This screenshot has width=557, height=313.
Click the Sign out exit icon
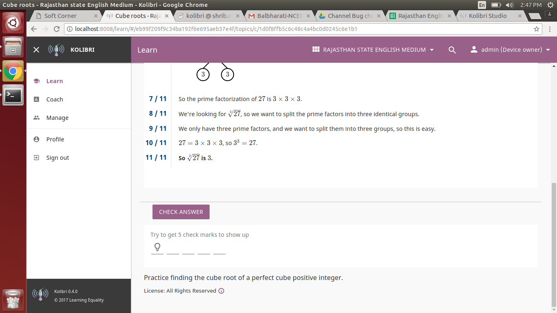tap(37, 157)
